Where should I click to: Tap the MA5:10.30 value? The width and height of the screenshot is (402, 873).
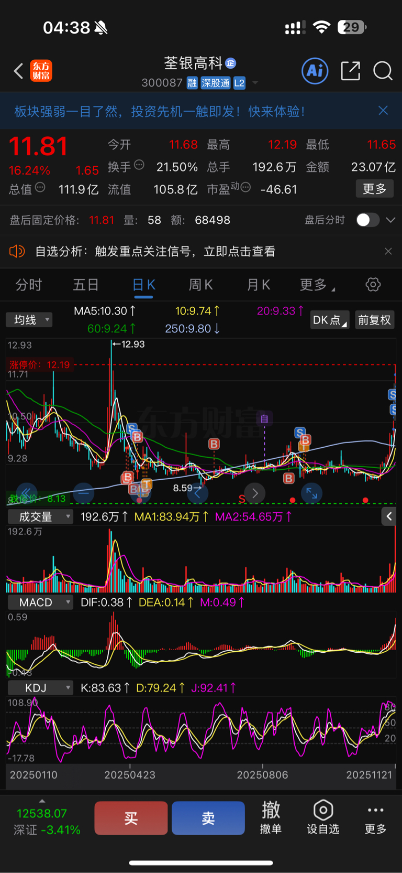[105, 311]
